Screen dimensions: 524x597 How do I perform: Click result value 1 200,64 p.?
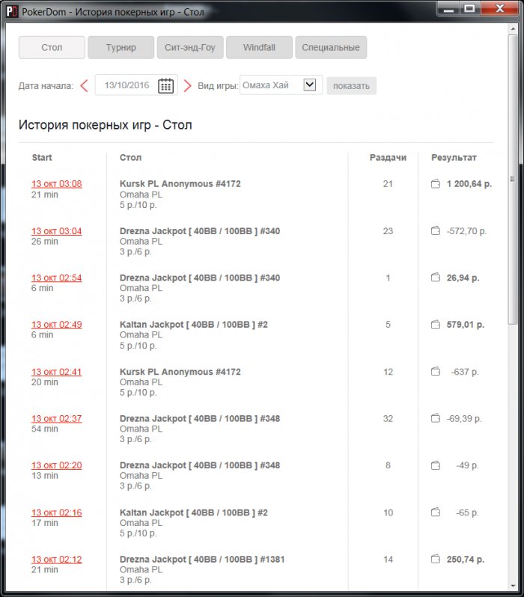[x=469, y=184]
